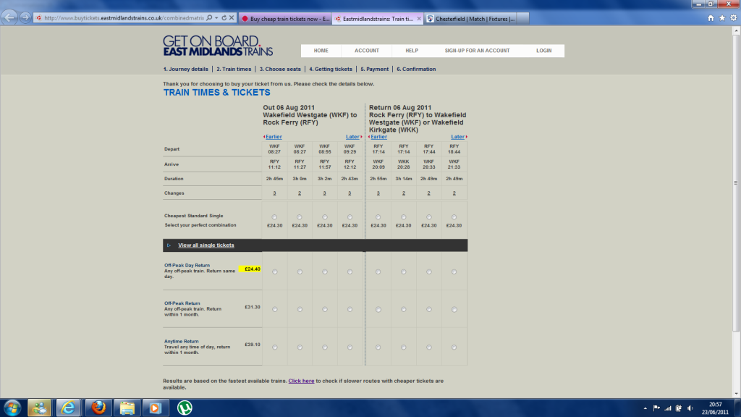View changes for 18:44 return train

click(x=454, y=193)
